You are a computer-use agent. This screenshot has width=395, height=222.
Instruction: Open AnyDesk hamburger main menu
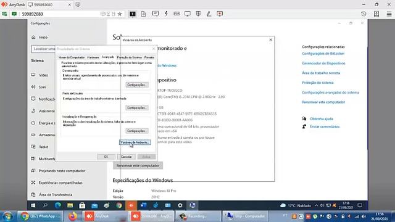389,14
